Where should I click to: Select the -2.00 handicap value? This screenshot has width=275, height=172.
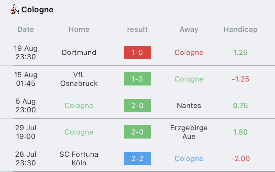[x=240, y=158]
